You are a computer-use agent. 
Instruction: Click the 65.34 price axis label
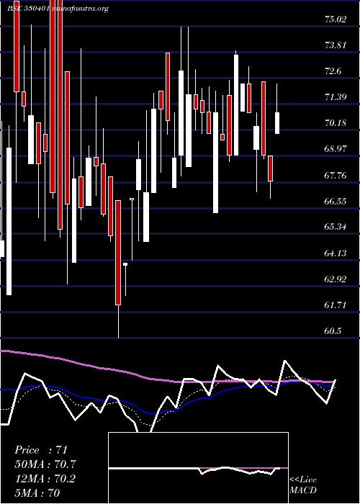coord(336,227)
